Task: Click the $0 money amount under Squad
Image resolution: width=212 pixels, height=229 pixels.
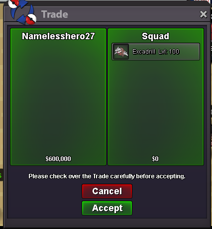Action: coord(155,159)
